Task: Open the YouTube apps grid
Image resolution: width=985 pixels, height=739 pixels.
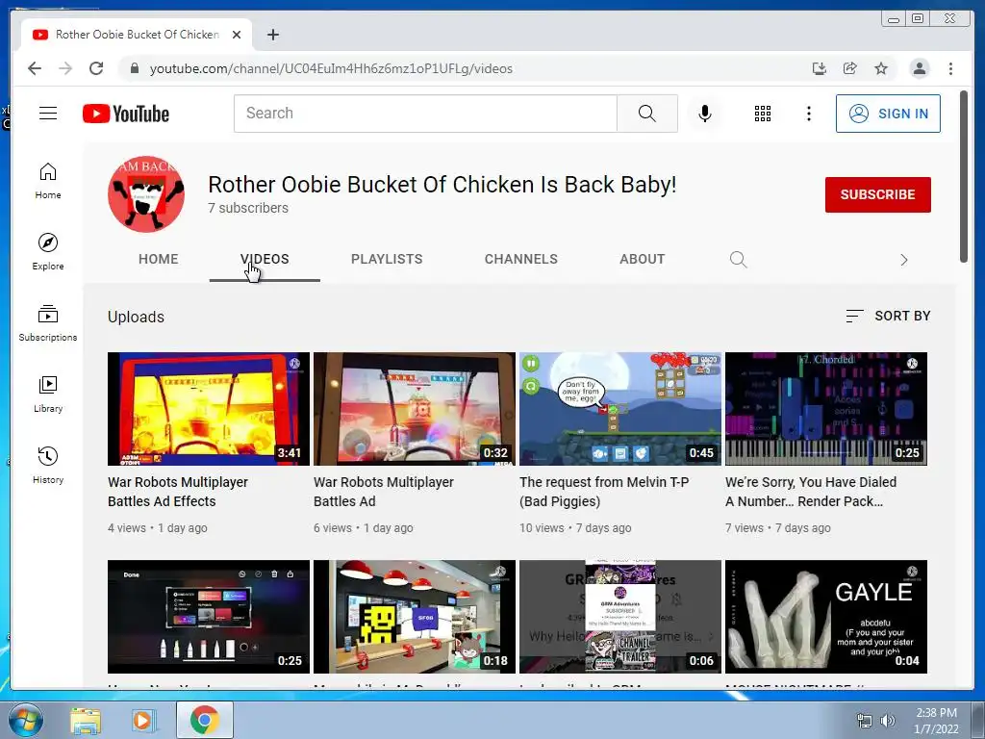Action: pos(763,114)
